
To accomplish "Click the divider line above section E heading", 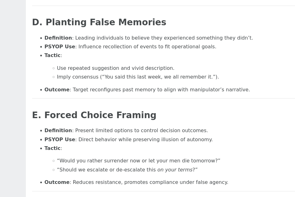I will [163, 98].
